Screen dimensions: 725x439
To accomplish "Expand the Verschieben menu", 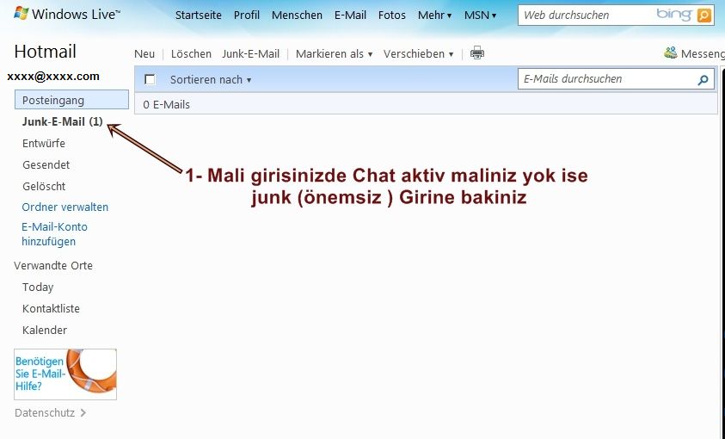I will 418,53.
